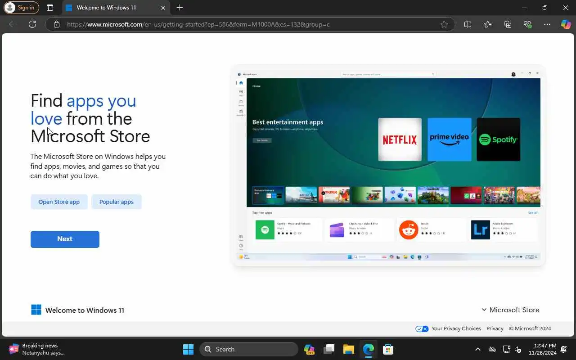576x360 pixels.
Task: Click the Windows logo beside Welcome to Windows 11
Action: (36, 310)
